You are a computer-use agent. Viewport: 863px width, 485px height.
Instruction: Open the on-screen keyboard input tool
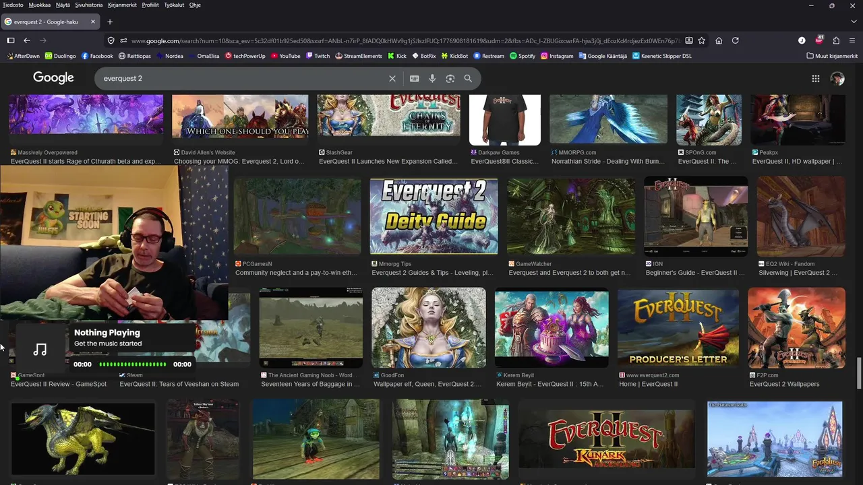click(414, 78)
